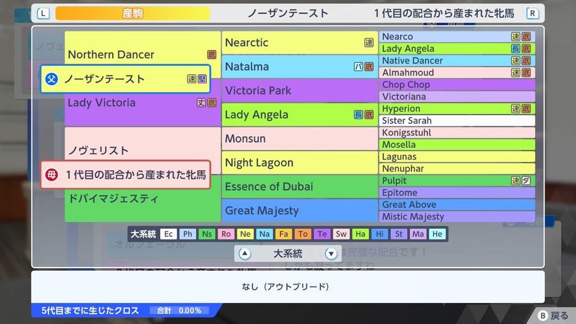Click Night Lagoon pedigree cell

click(x=300, y=163)
